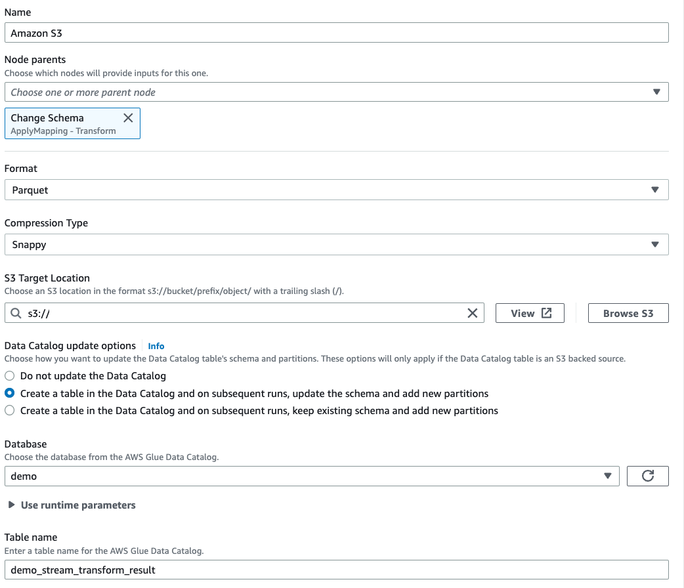
Task: Select the Change Schema node chip
Action: (59, 123)
